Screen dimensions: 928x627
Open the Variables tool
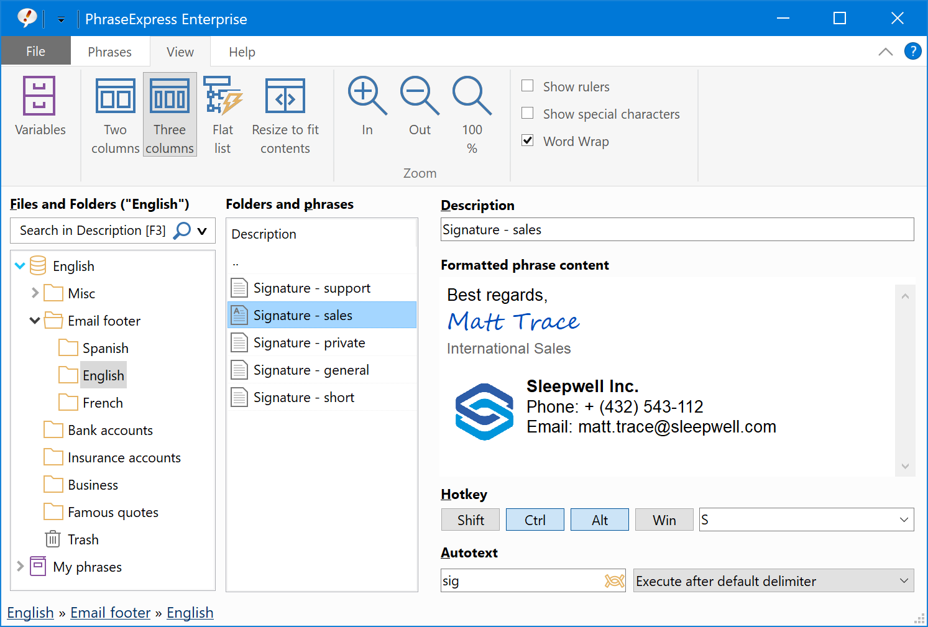click(x=40, y=106)
